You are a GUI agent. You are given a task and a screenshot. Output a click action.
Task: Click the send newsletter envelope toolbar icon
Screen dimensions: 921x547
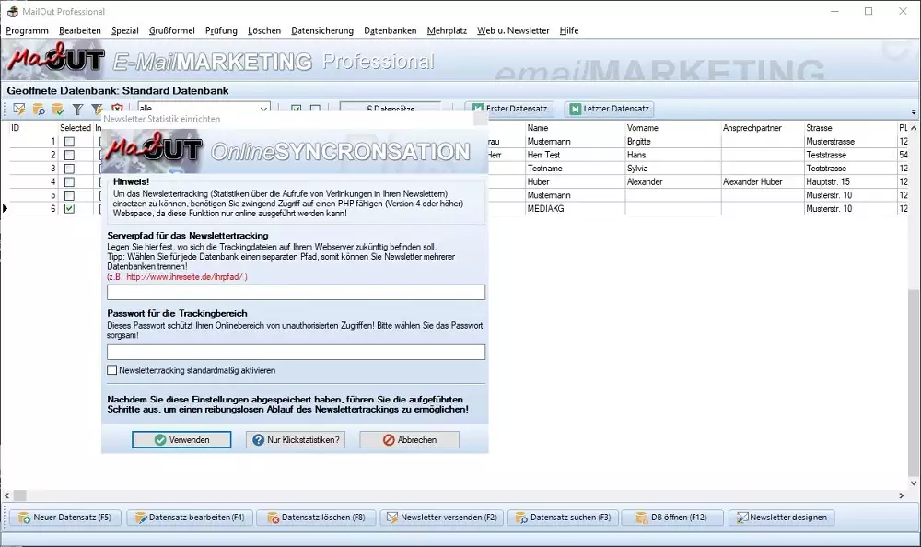[x=19, y=109]
